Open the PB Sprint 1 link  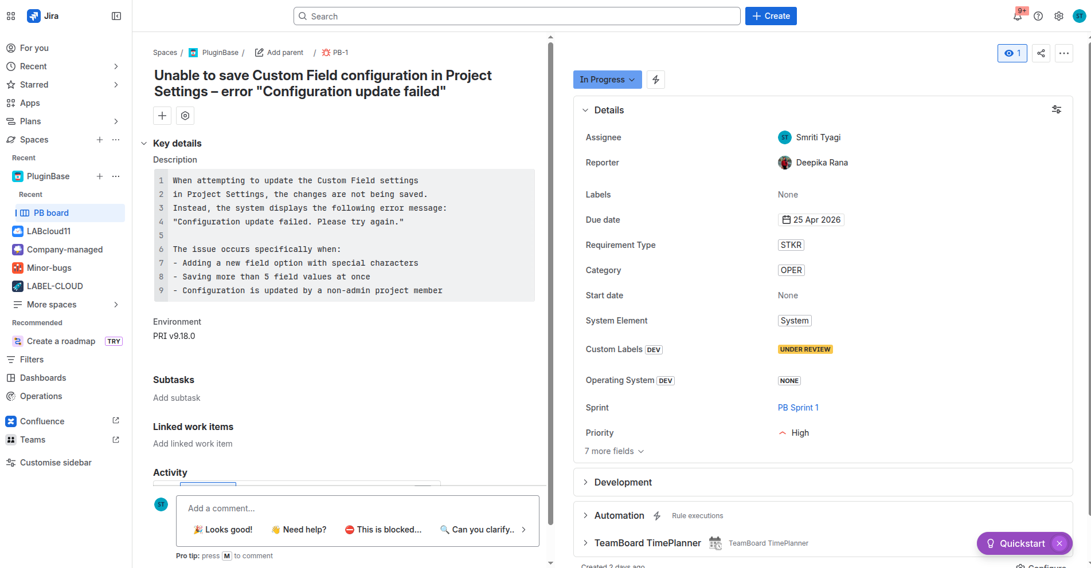pyautogui.click(x=798, y=408)
